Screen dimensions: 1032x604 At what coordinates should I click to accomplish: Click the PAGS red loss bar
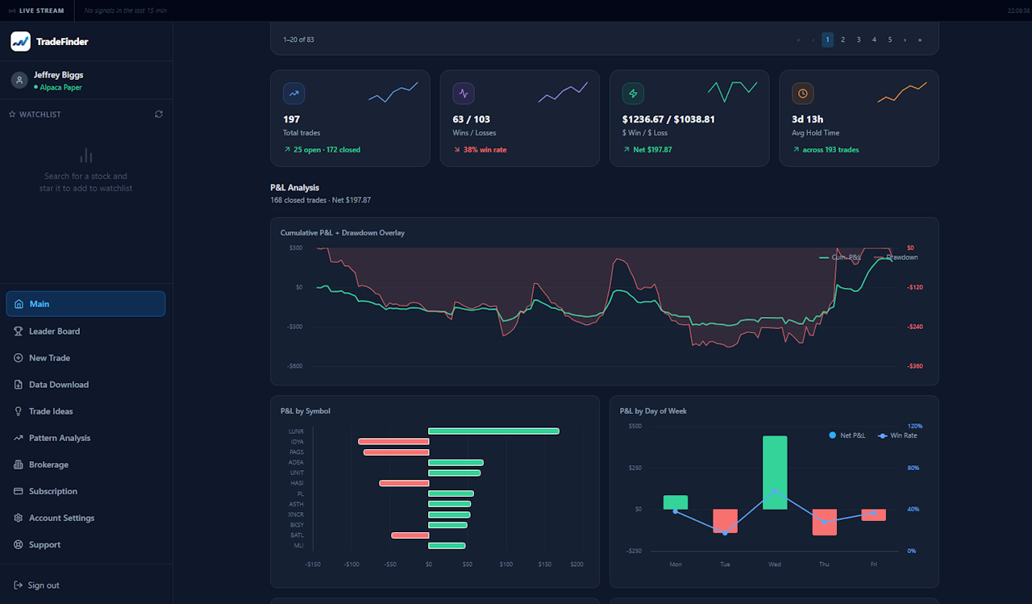coord(396,452)
